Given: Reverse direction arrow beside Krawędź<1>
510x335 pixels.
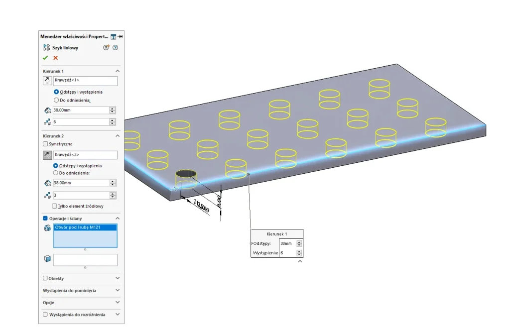Looking at the screenshot, I should (47, 80).
